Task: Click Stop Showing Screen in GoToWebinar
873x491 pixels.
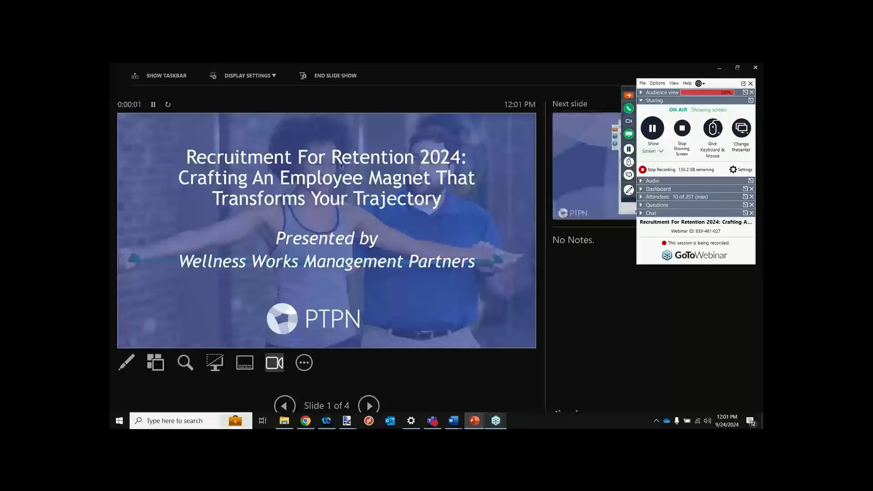Action: [682, 129]
